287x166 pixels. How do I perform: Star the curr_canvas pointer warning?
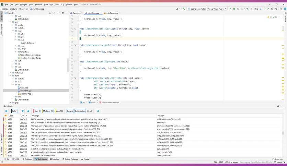(6, 126)
